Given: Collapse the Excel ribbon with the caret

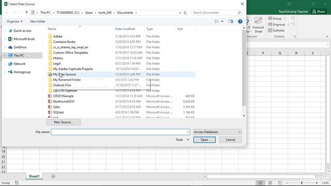Looking at the screenshot, I should click(x=327, y=37).
